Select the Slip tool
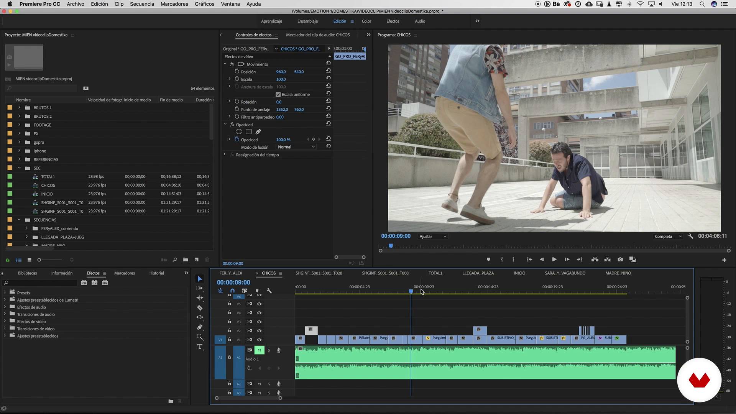This screenshot has height=414, width=736. (x=200, y=317)
